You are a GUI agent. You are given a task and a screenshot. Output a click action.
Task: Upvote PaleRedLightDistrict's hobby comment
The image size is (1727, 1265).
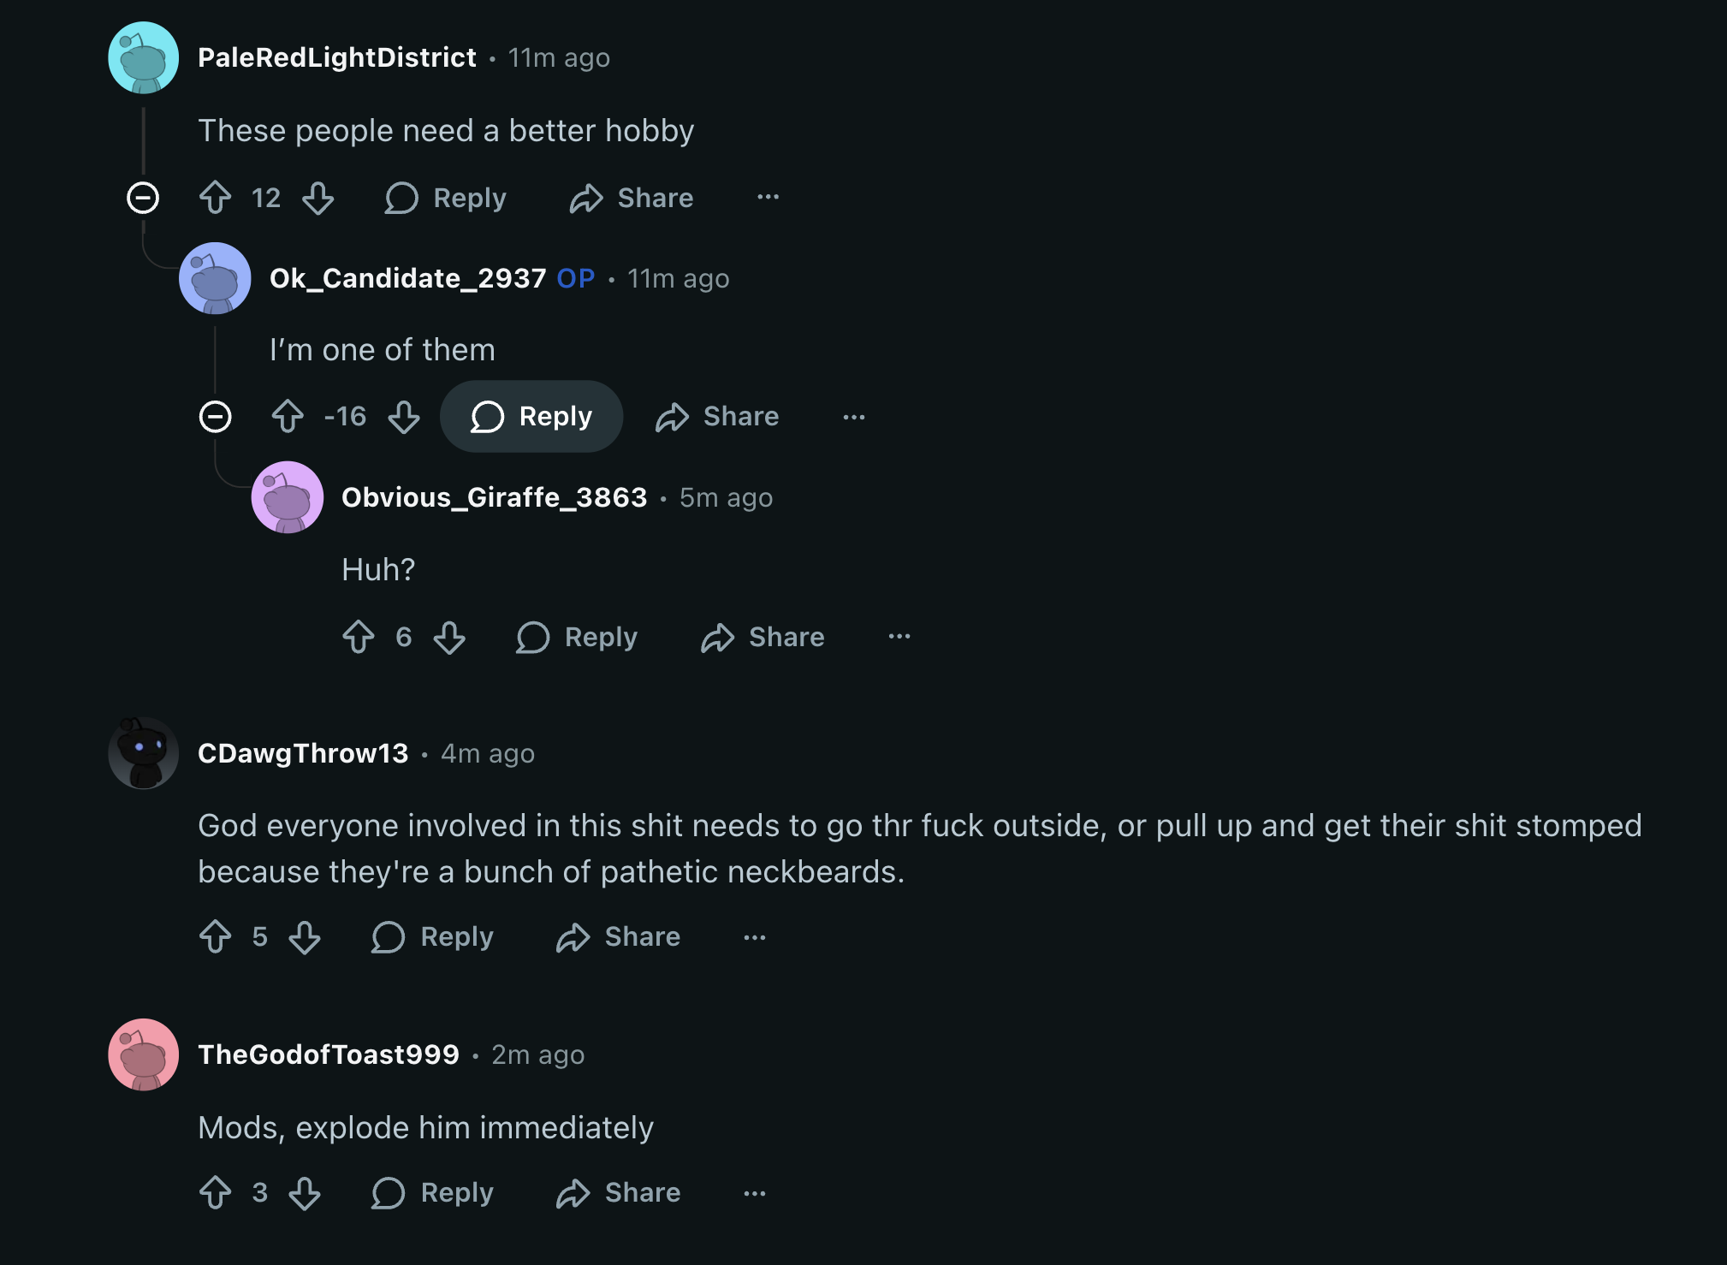pyautogui.click(x=215, y=198)
